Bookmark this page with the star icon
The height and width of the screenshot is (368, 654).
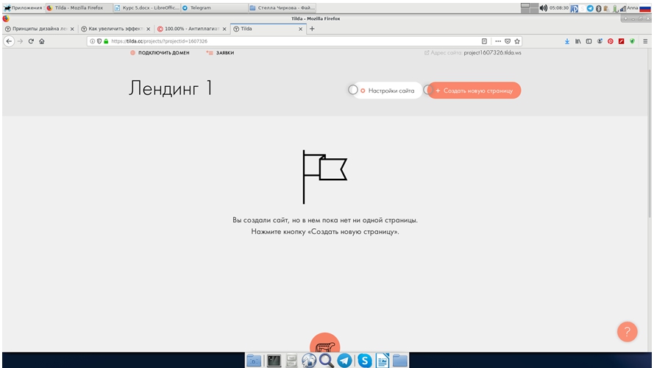click(x=518, y=41)
